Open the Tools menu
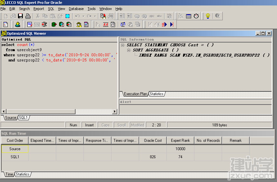277x182 pixels. [x=92, y=9]
